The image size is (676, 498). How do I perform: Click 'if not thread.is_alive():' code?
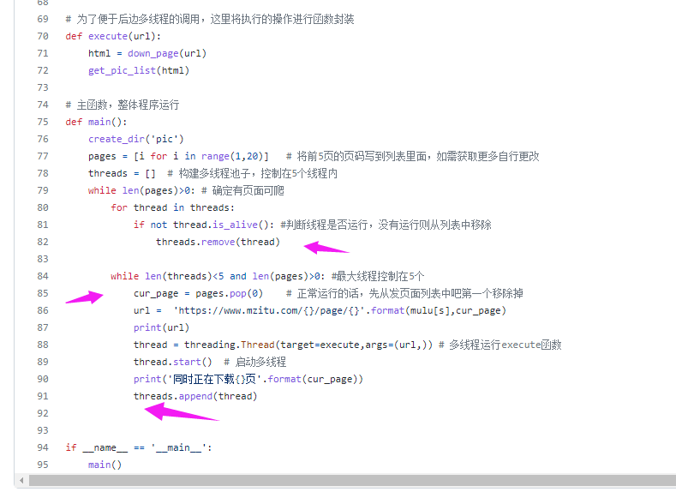point(204,225)
